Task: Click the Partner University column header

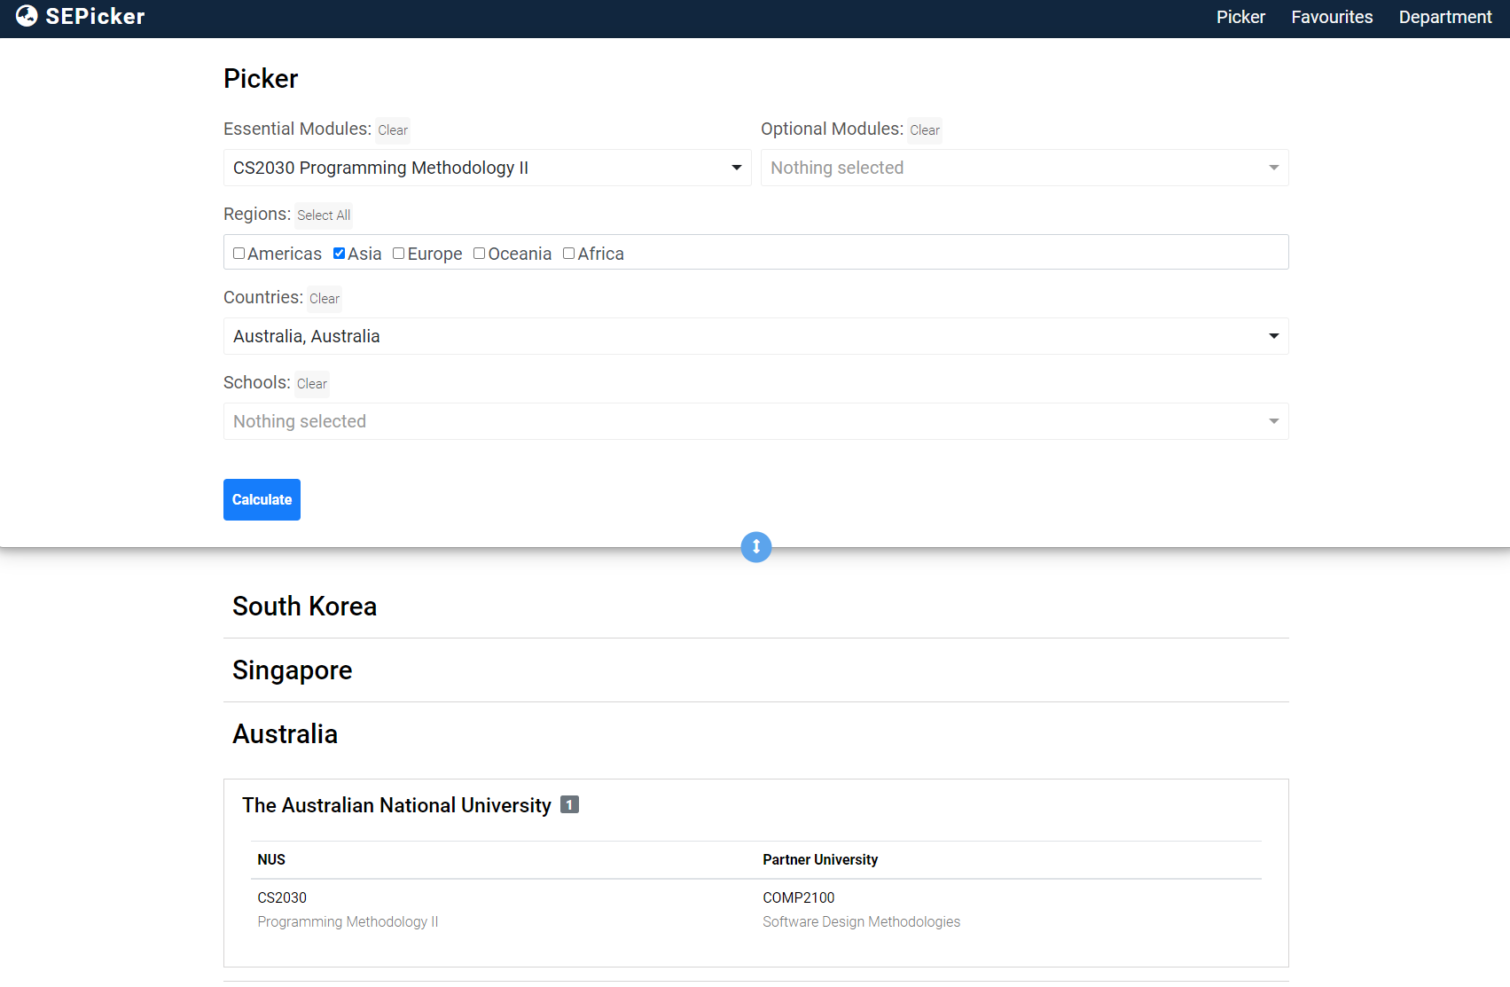Action: [x=820, y=859]
